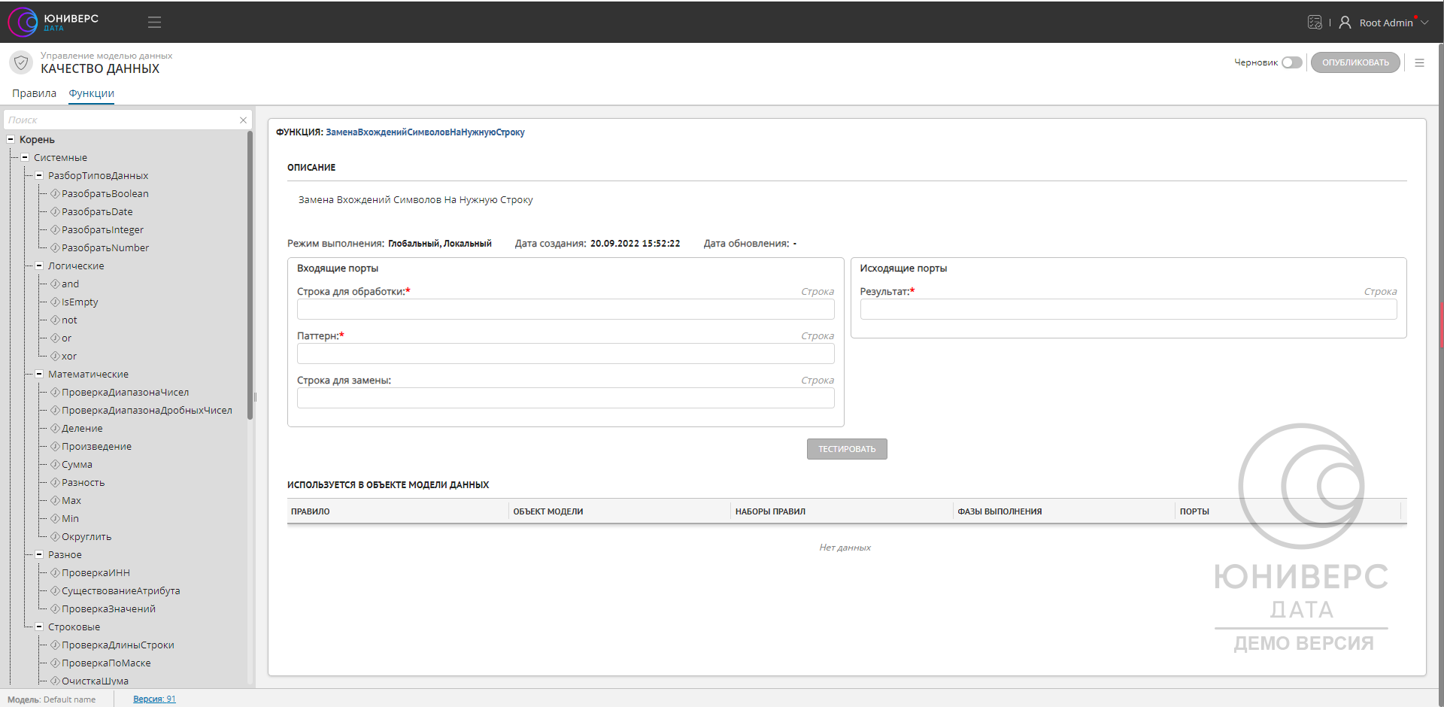Click the shield icon beside Качество данных

(21, 62)
